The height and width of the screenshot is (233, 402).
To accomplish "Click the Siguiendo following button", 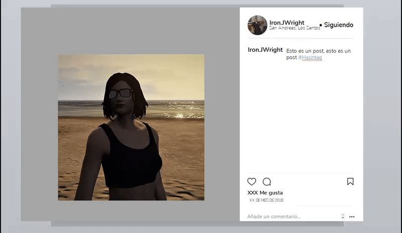I will tap(338, 25).
